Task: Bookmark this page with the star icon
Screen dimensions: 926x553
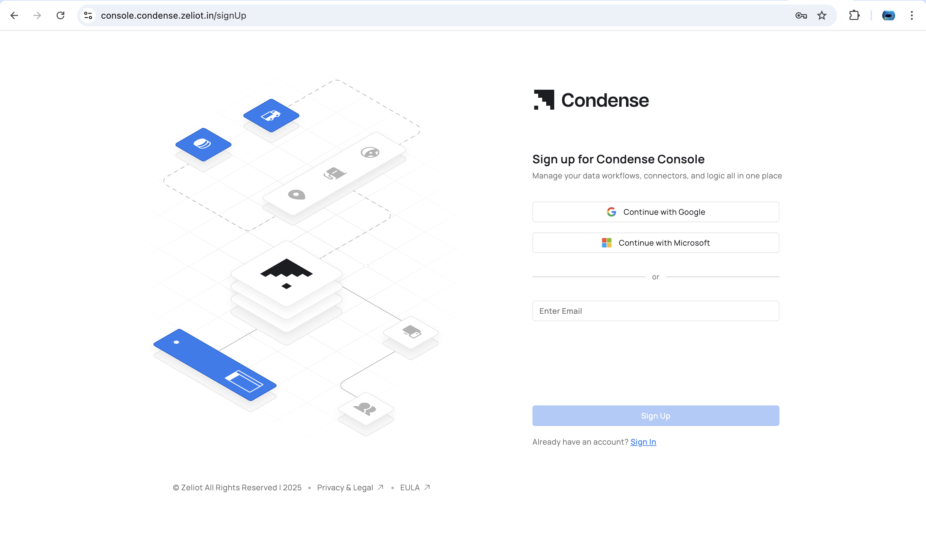Action: click(822, 15)
